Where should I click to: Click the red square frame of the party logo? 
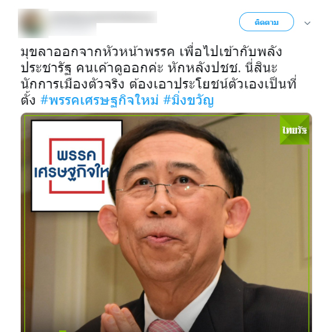click(x=77, y=166)
